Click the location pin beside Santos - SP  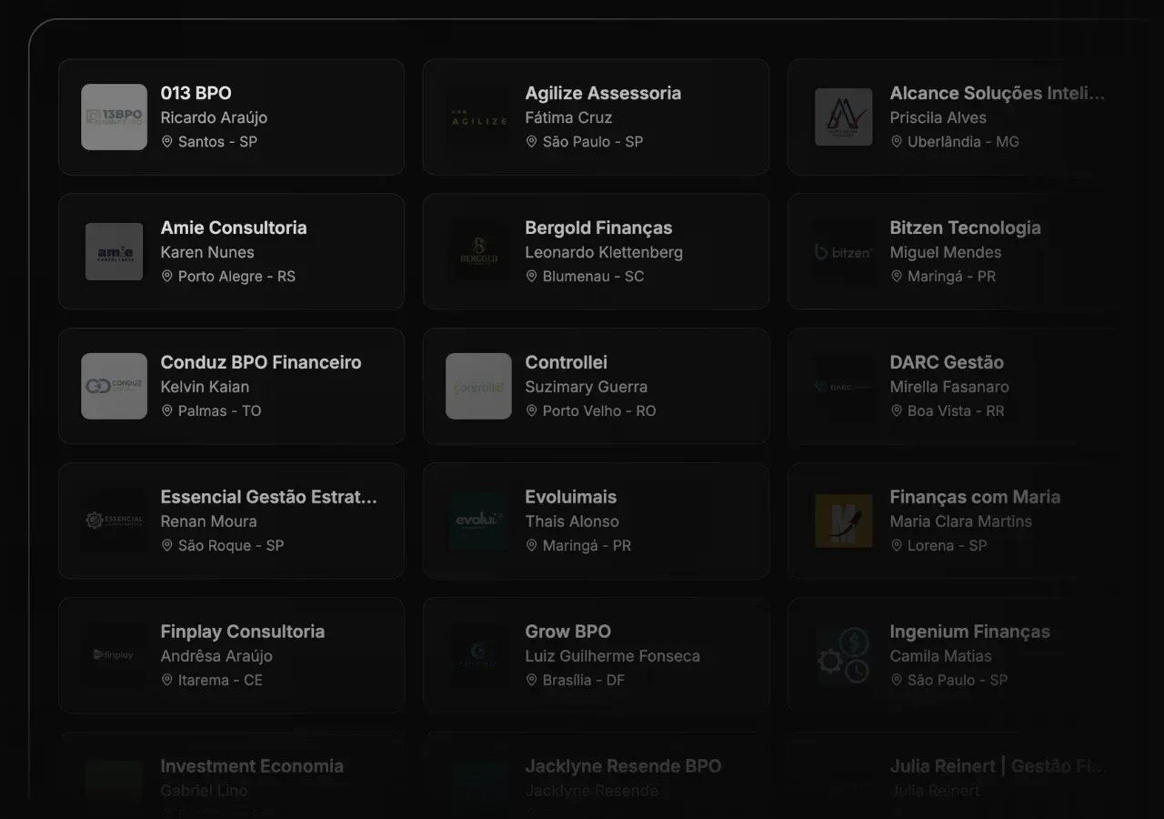167,142
